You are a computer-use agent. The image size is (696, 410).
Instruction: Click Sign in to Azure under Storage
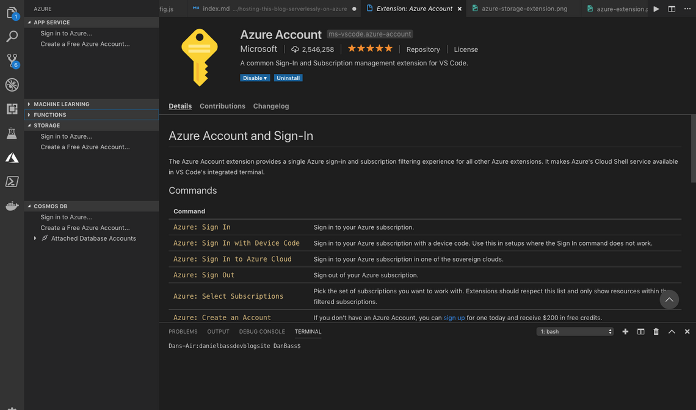(x=66, y=136)
